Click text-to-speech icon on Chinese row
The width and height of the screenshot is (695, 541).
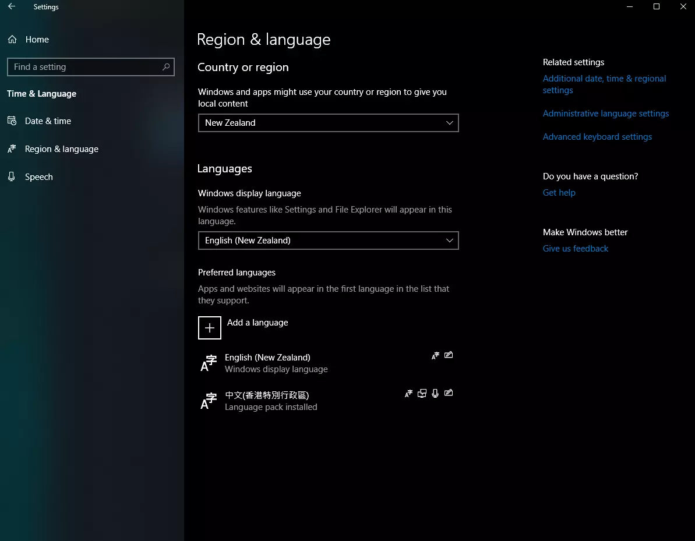pyautogui.click(x=422, y=393)
